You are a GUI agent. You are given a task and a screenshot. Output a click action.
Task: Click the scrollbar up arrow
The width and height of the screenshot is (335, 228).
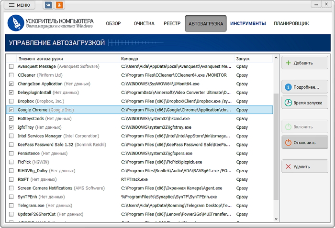click(276, 58)
